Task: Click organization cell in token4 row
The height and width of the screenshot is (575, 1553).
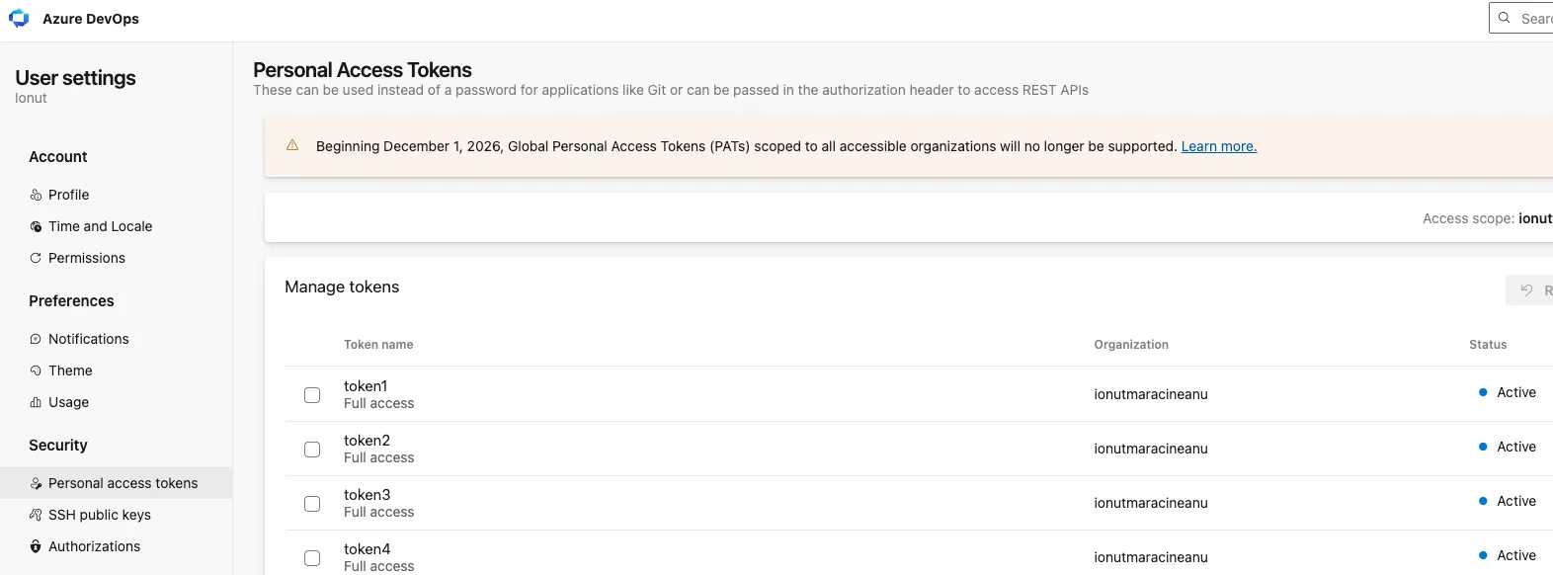Action: tap(1151, 557)
